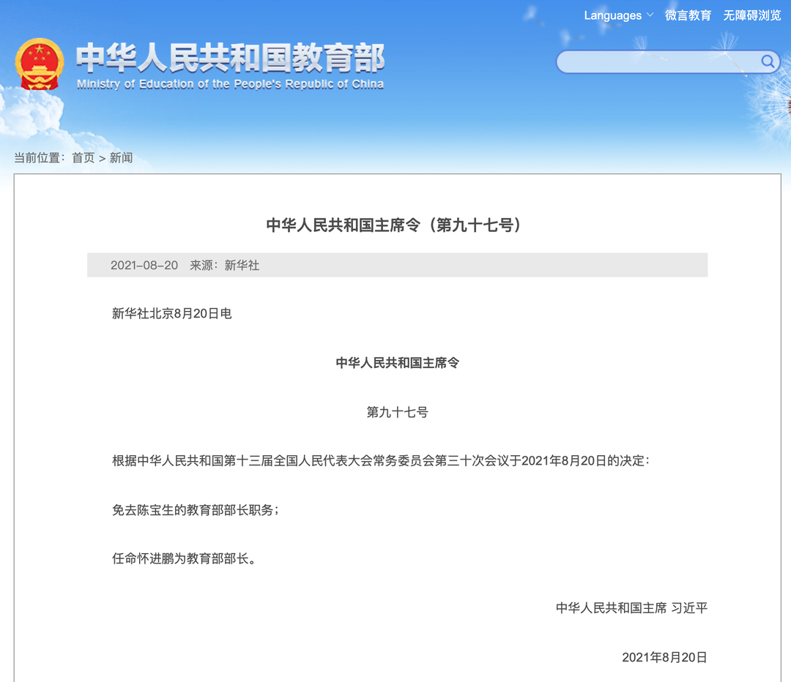Click the search magnifier icon

768,61
